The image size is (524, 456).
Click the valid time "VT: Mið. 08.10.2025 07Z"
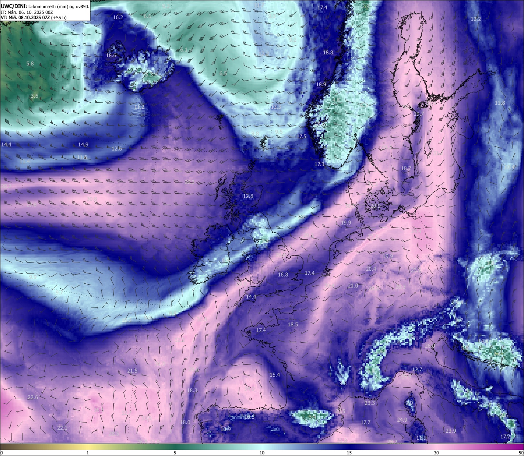pyautogui.click(x=25, y=18)
